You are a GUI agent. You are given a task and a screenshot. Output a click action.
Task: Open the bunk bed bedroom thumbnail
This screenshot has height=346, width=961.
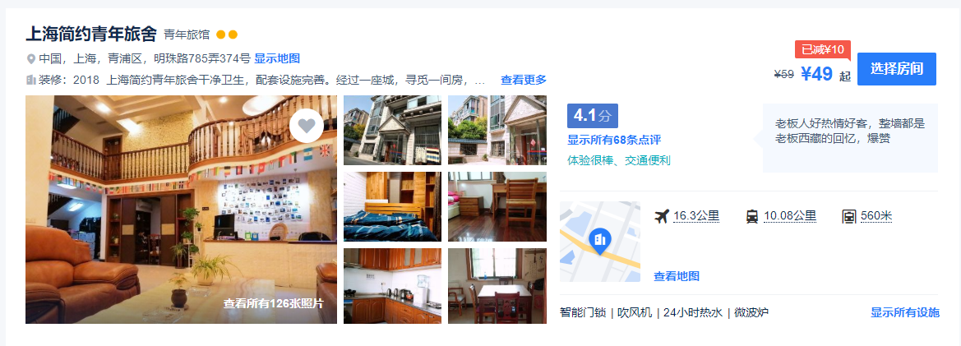pos(392,206)
